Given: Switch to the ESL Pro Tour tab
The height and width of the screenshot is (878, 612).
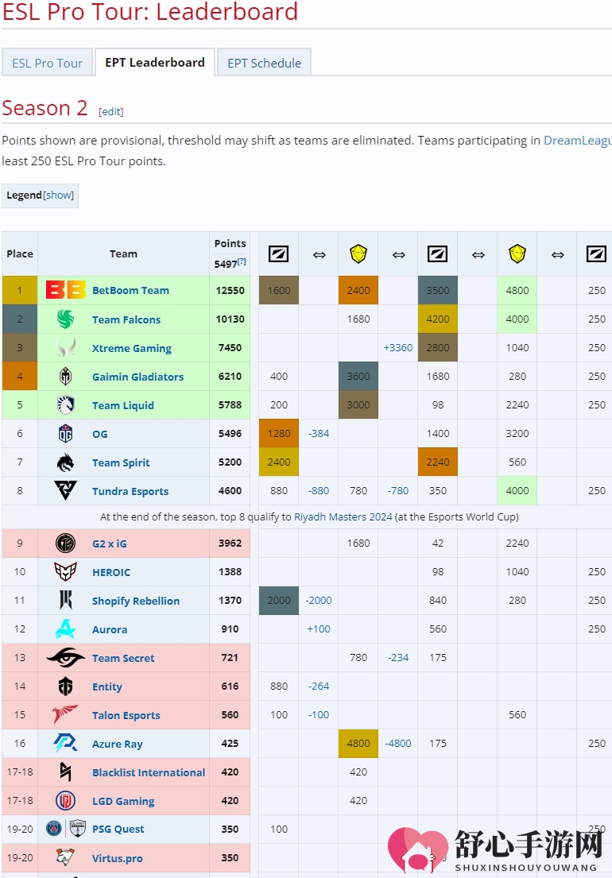Looking at the screenshot, I should tap(48, 63).
